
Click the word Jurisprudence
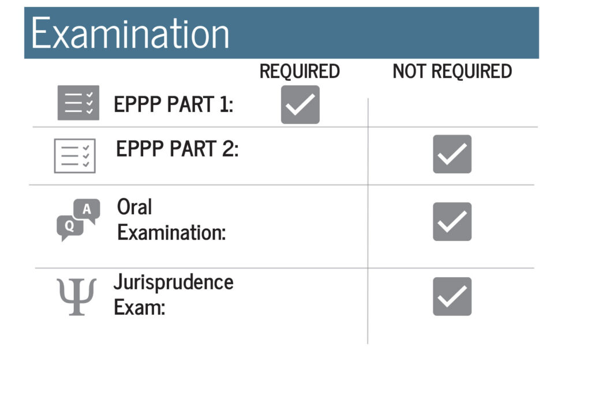(x=173, y=282)
